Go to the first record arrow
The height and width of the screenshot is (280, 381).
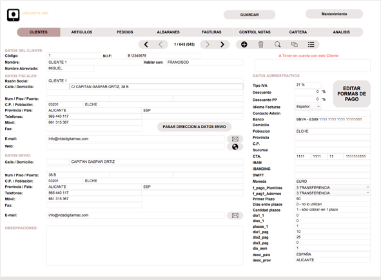click(146, 44)
